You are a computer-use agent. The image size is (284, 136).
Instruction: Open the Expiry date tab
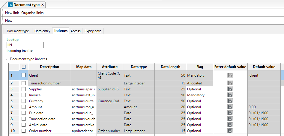93,31
